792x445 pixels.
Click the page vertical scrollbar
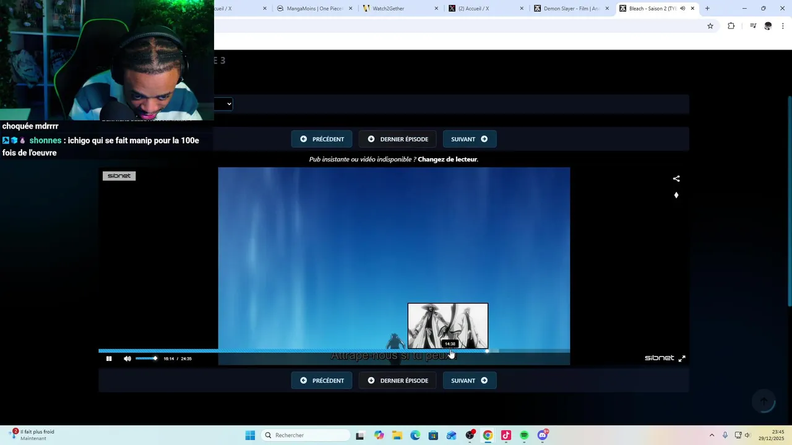coord(789,201)
